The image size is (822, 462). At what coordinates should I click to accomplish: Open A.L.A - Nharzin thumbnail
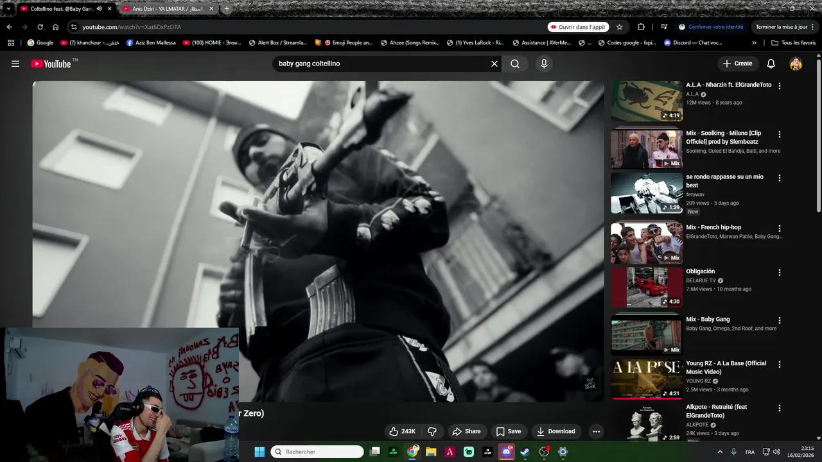tap(647, 101)
